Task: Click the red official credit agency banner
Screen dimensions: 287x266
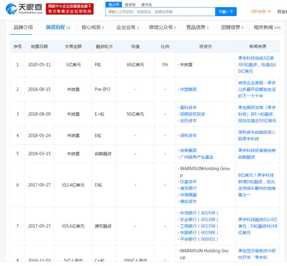Action: [x=70, y=8]
